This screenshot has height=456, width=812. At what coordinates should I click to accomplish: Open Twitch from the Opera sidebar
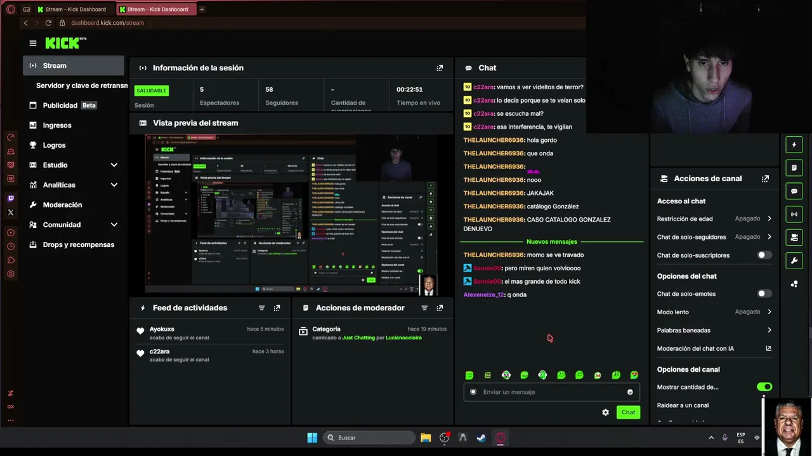click(11, 198)
